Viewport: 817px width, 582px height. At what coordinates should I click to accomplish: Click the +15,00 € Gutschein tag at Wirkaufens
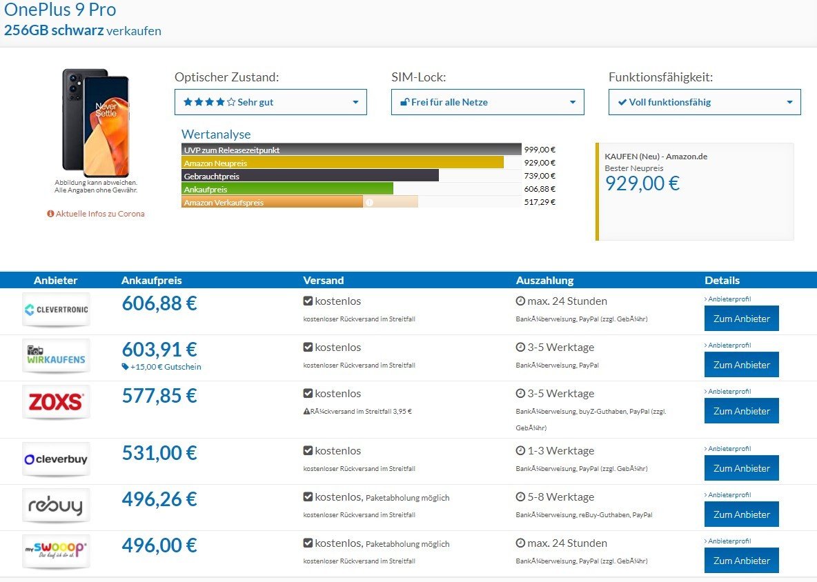pos(161,366)
